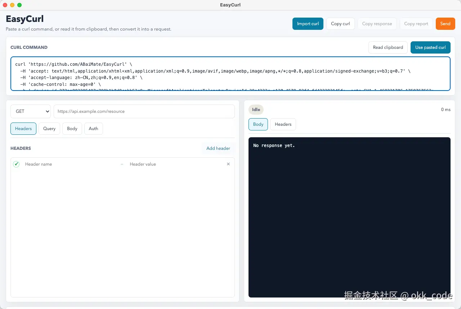
Task: Click Use pasted curl button
Action: (x=430, y=47)
